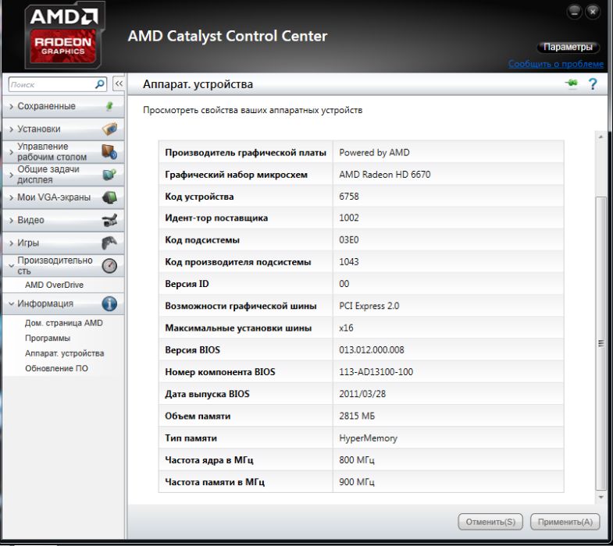Click memory size value 2815 МБ

coord(357,416)
